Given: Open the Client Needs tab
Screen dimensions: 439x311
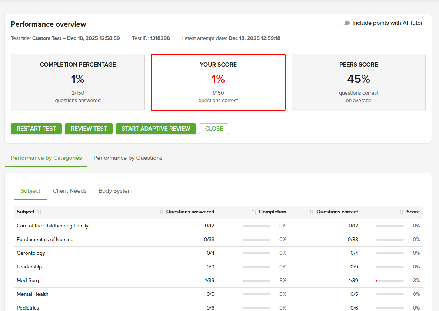Looking at the screenshot, I should (x=70, y=191).
